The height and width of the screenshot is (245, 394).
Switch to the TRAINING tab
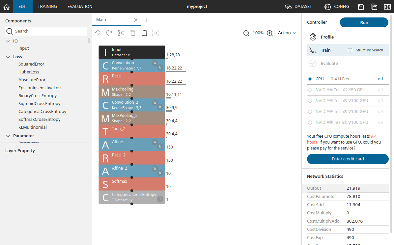47,7
